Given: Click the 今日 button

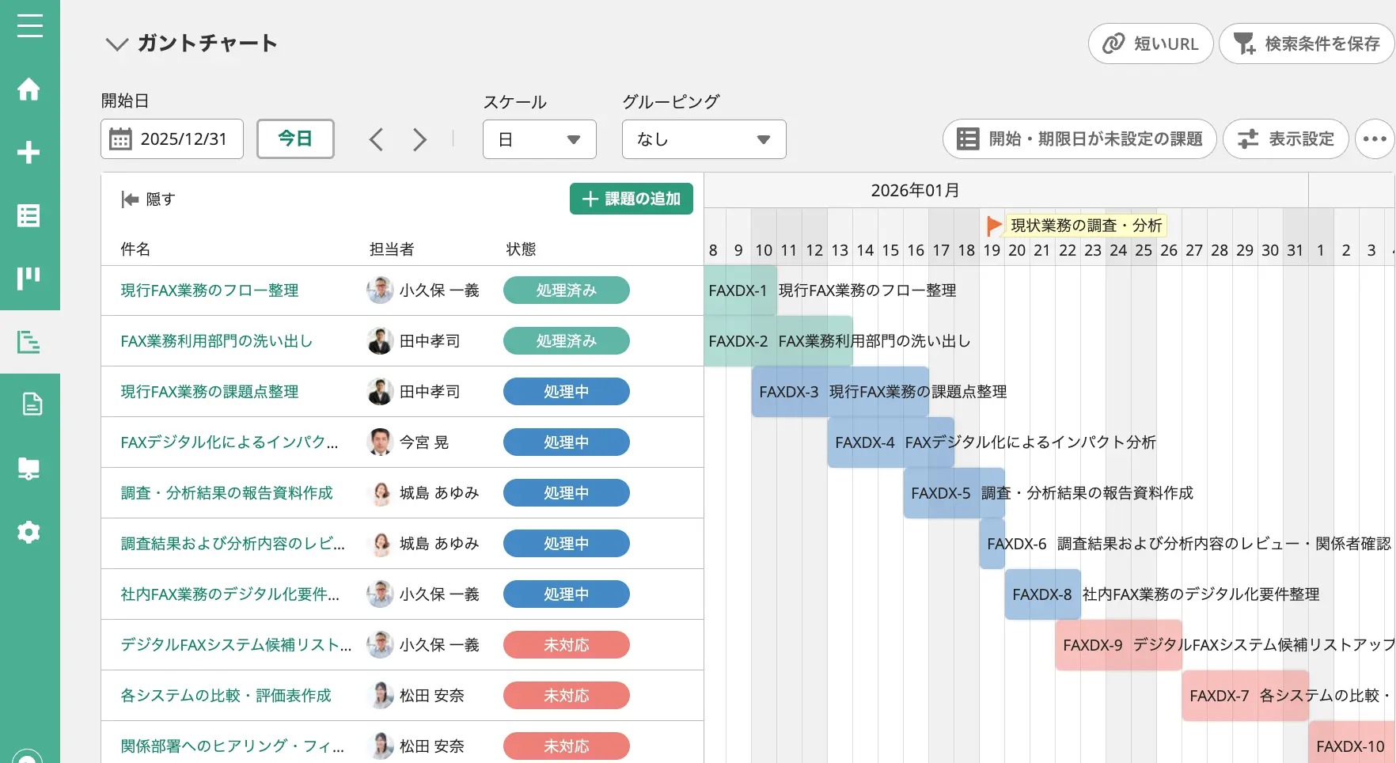Looking at the screenshot, I should (x=295, y=139).
